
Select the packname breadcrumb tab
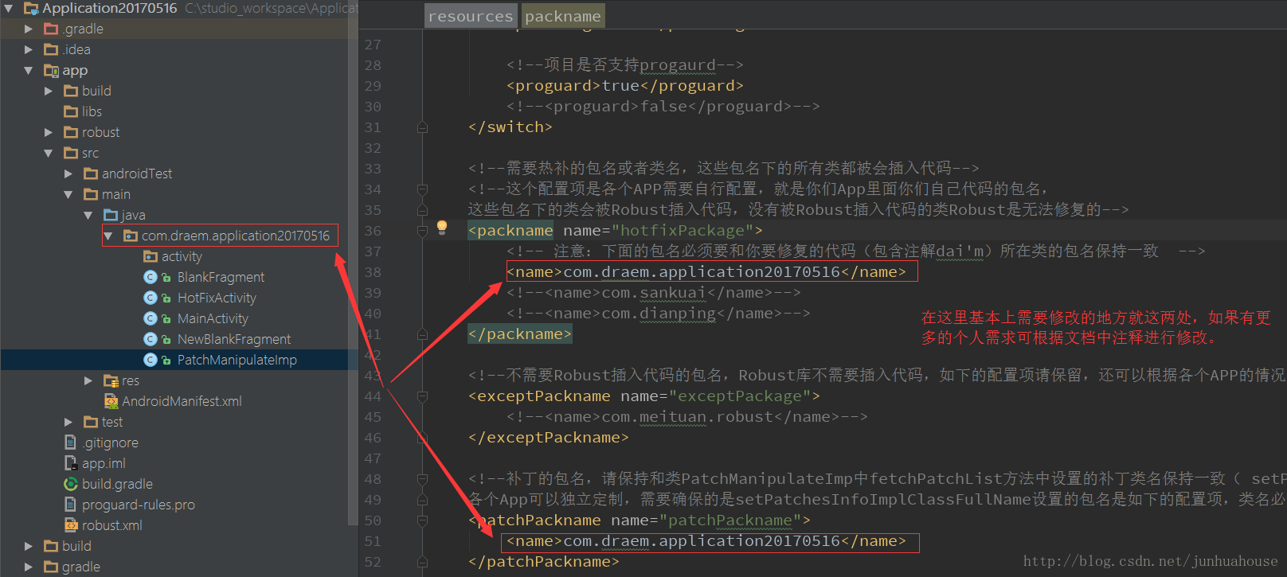(x=563, y=16)
